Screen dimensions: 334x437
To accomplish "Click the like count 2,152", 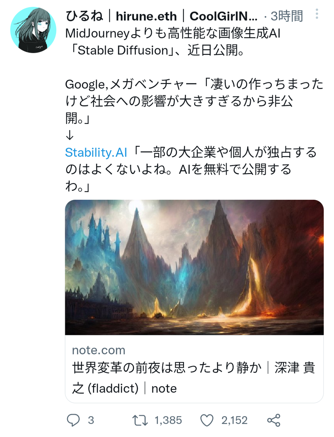I will coord(234,420).
